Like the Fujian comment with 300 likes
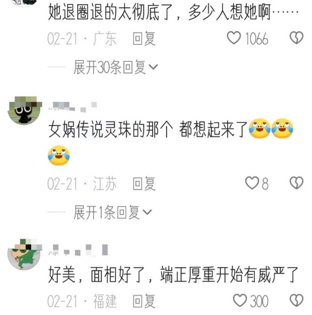This screenshot has width=312, height=315. (240, 300)
